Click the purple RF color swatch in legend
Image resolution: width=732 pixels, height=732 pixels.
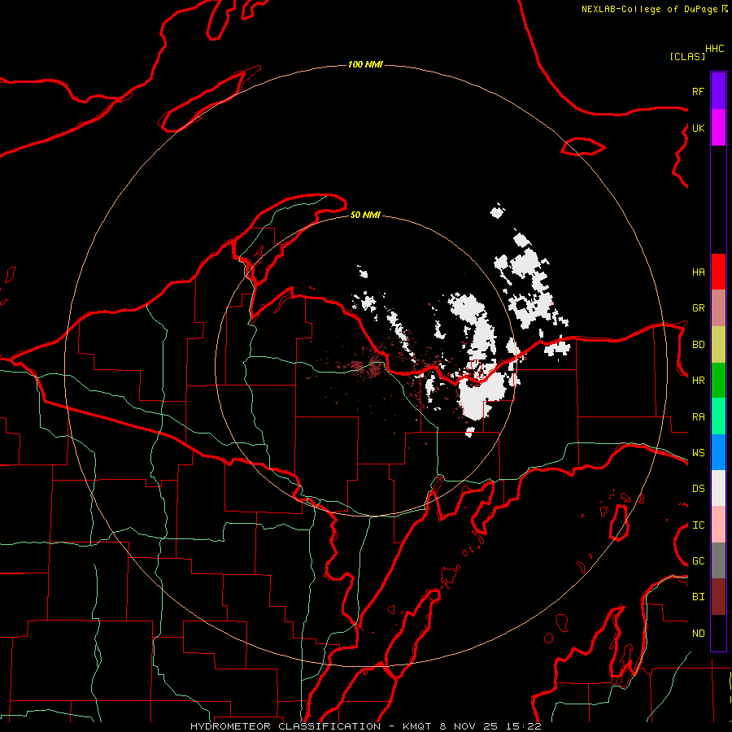point(718,91)
